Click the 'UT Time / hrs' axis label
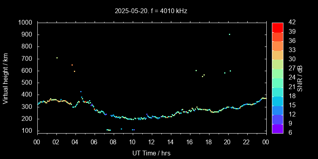Image resolution: width=318 pixels, height=159 pixels. click(x=151, y=153)
